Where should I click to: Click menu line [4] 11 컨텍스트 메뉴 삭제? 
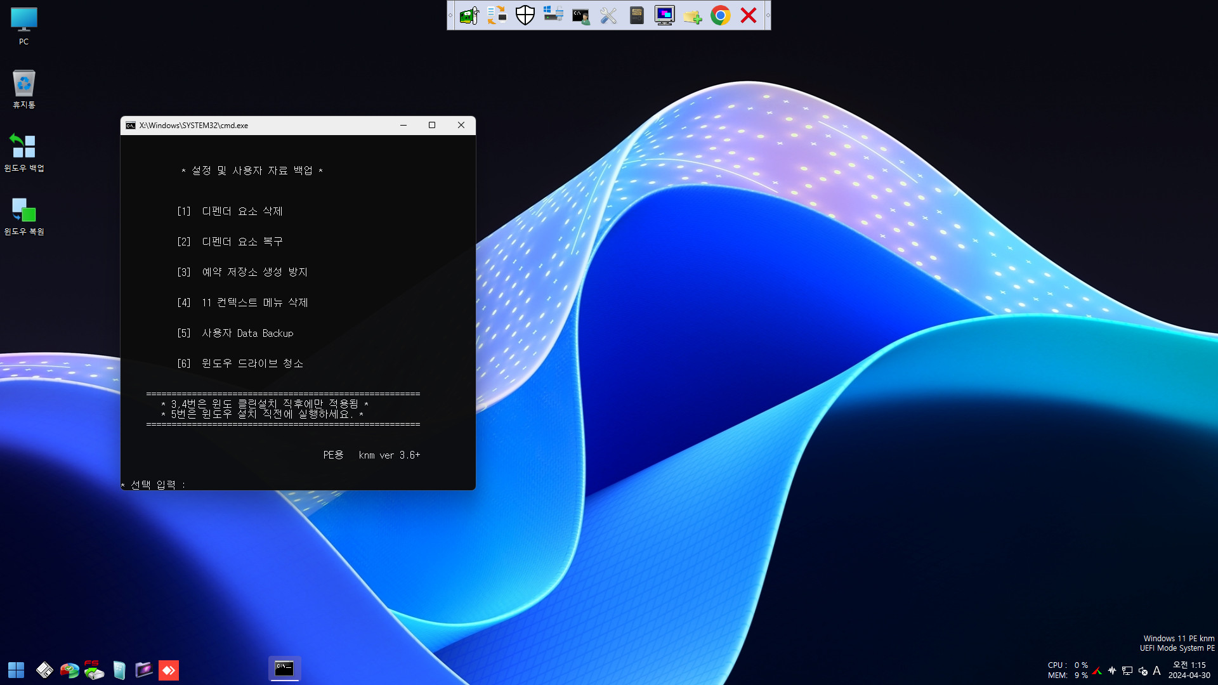242,303
